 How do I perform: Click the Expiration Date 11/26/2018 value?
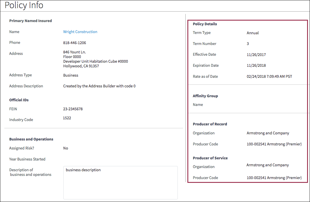pos(256,65)
